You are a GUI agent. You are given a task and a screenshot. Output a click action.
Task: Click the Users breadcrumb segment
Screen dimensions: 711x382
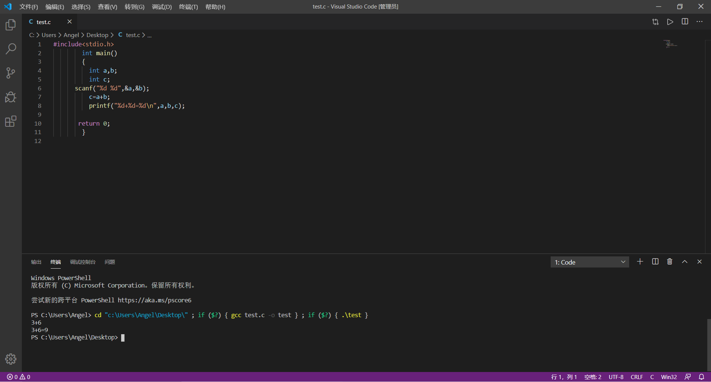click(x=49, y=35)
